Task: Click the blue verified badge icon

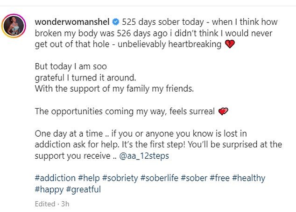Action: click(x=116, y=22)
